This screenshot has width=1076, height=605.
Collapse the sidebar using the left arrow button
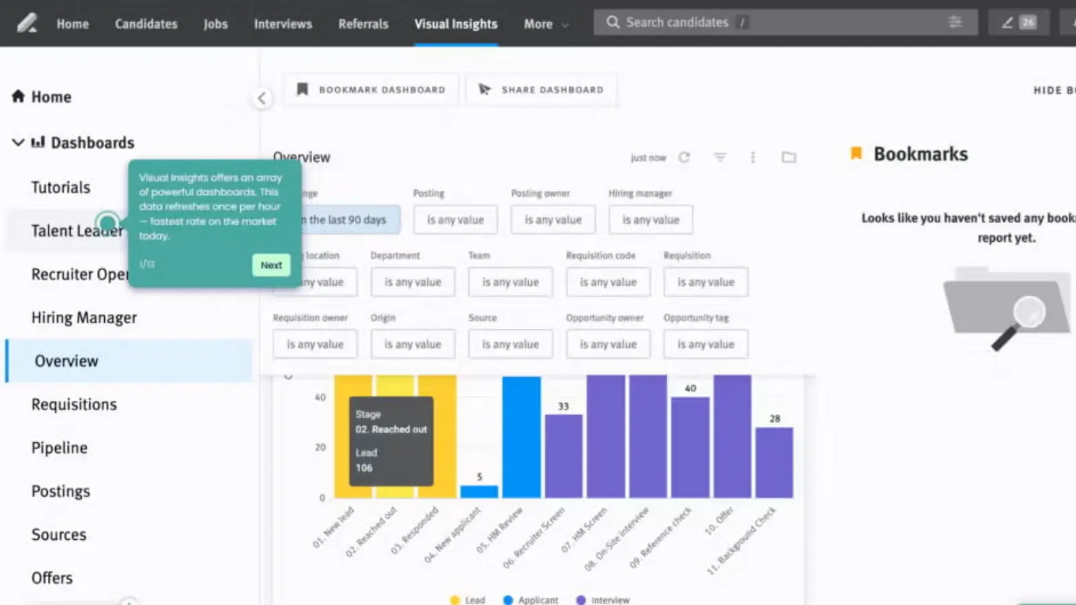point(262,98)
